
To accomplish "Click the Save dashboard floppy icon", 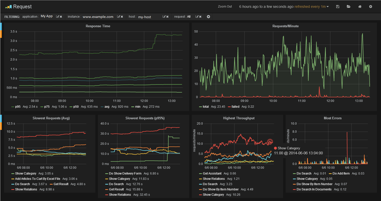I will click(338, 7).
